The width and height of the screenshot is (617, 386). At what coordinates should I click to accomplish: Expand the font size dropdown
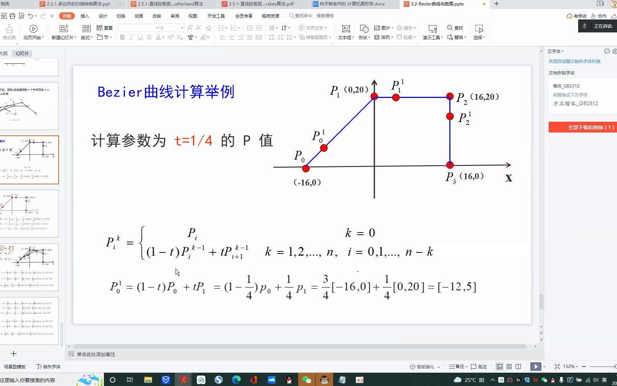pyautogui.click(x=182, y=27)
